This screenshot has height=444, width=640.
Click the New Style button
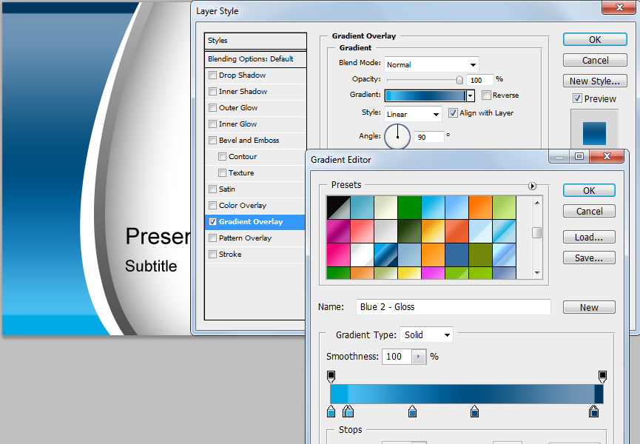click(x=595, y=81)
